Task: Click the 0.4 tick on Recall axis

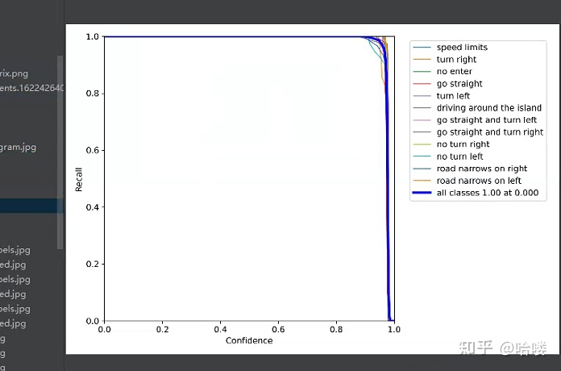Action: [93, 207]
